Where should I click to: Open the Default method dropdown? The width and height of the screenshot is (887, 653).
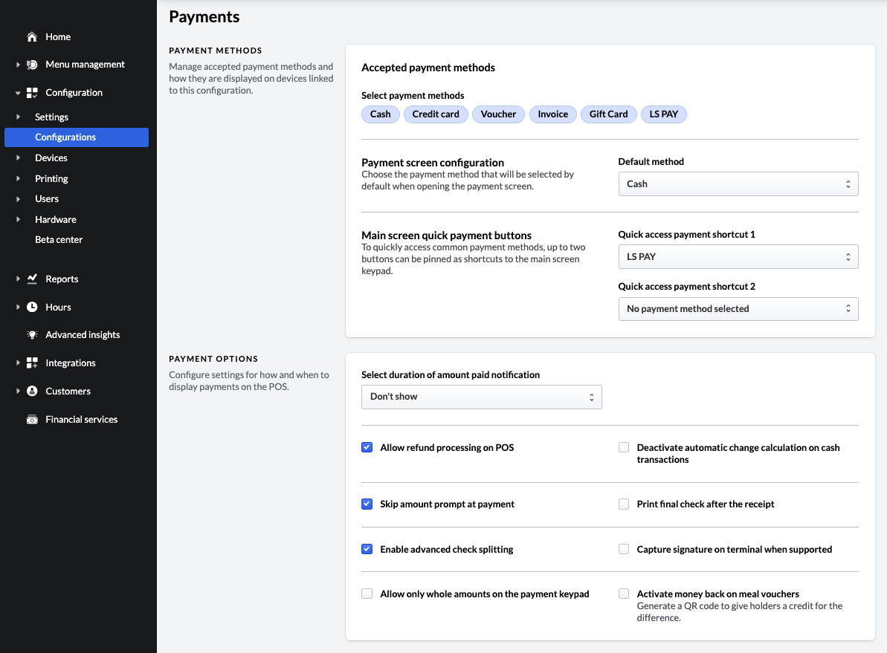click(738, 183)
